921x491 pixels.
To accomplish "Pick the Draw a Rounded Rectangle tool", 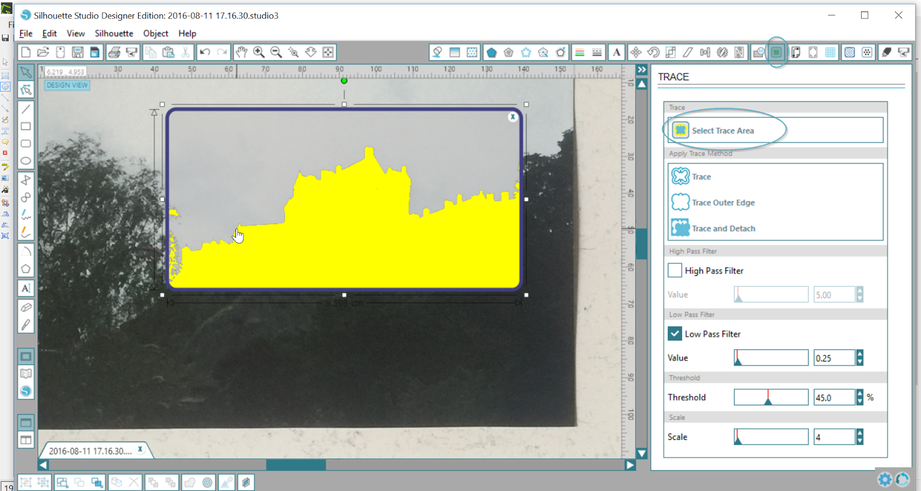I will [x=26, y=143].
